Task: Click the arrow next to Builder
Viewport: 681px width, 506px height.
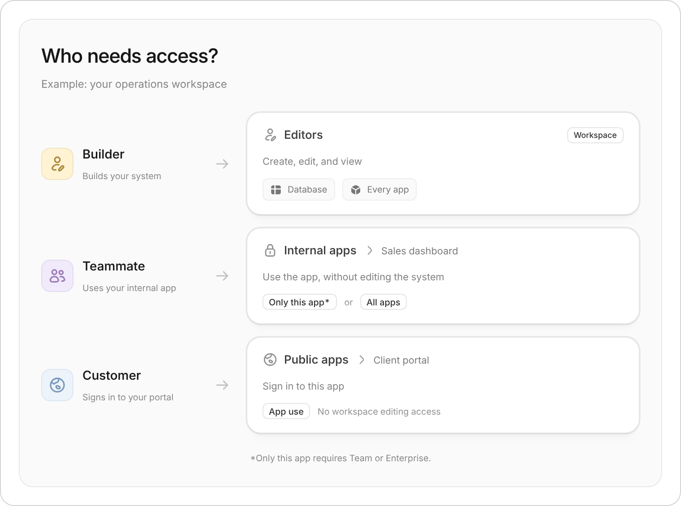Action: tap(222, 164)
